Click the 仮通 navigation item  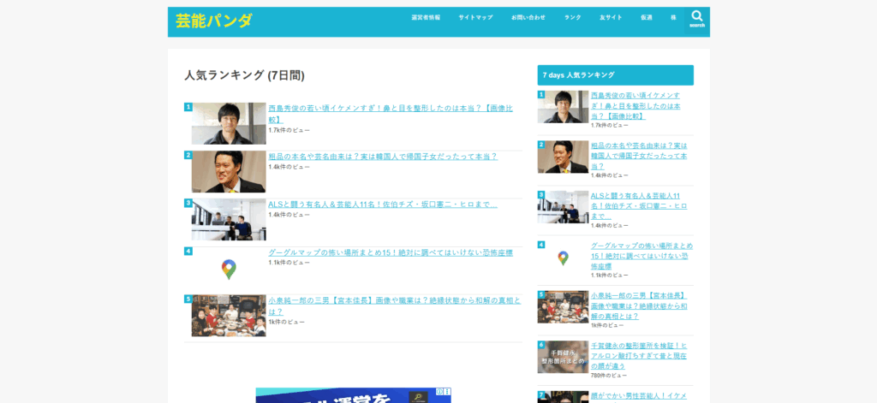(x=646, y=18)
